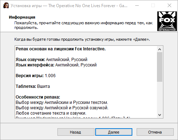Image resolution: width=178 pixels, height=140 pixels.
Task: Click the scrollbar down arrow
Action: pos(159,115)
